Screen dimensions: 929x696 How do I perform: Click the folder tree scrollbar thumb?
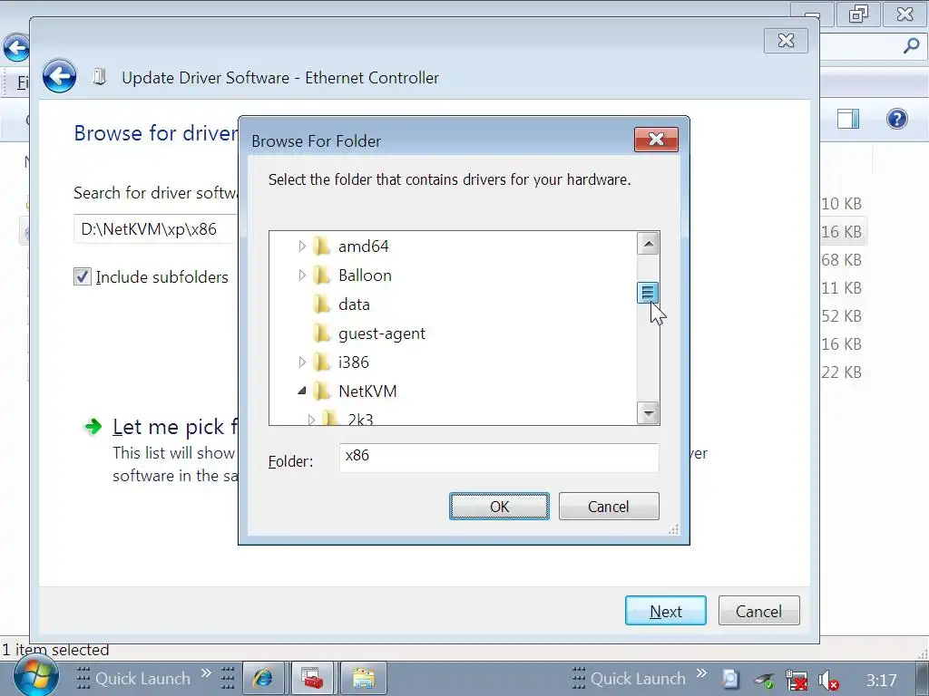[648, 293]
